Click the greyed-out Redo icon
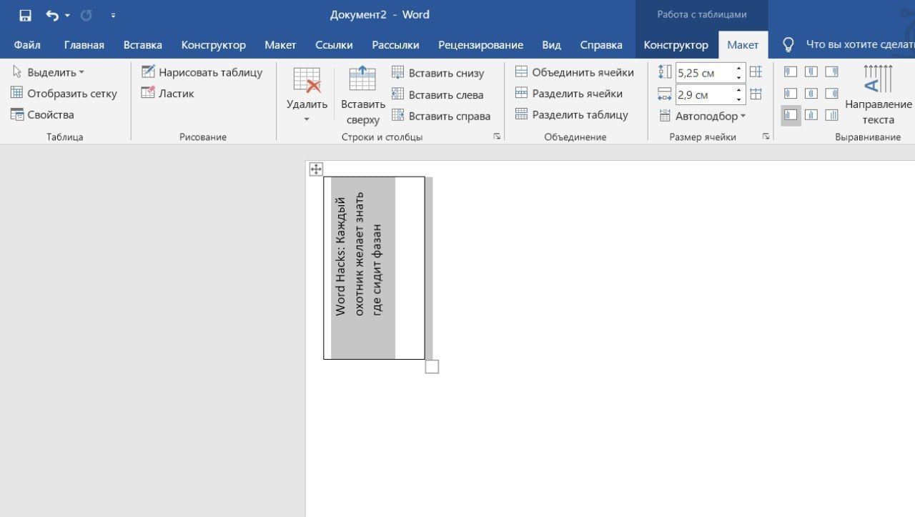915x517 pixels. click(86, 15)
